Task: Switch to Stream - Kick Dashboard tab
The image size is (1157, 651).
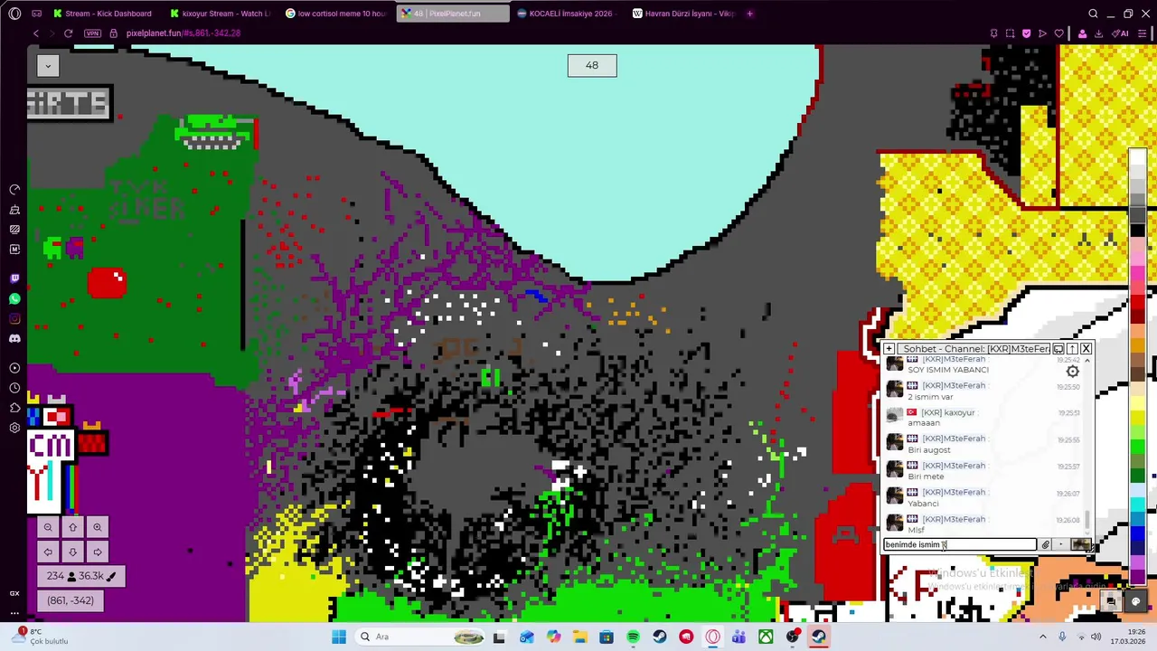Action: tap(102, 14)
